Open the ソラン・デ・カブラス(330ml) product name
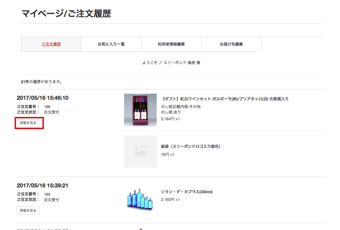The height and width of the screenshot is (230, 340). click(x=186, y=192)
